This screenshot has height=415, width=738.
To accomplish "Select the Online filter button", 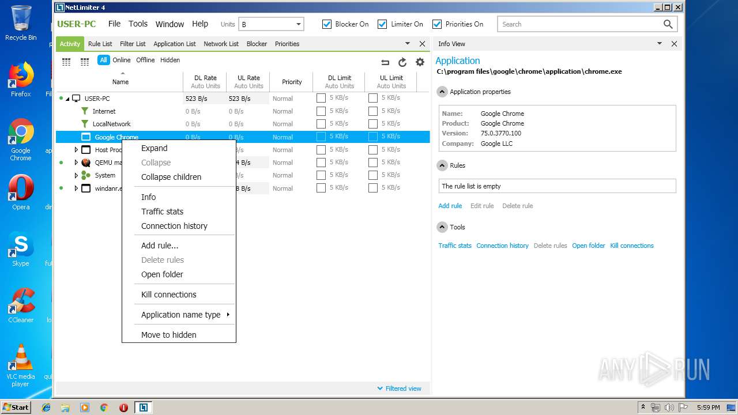I will [x=122, y=60].
